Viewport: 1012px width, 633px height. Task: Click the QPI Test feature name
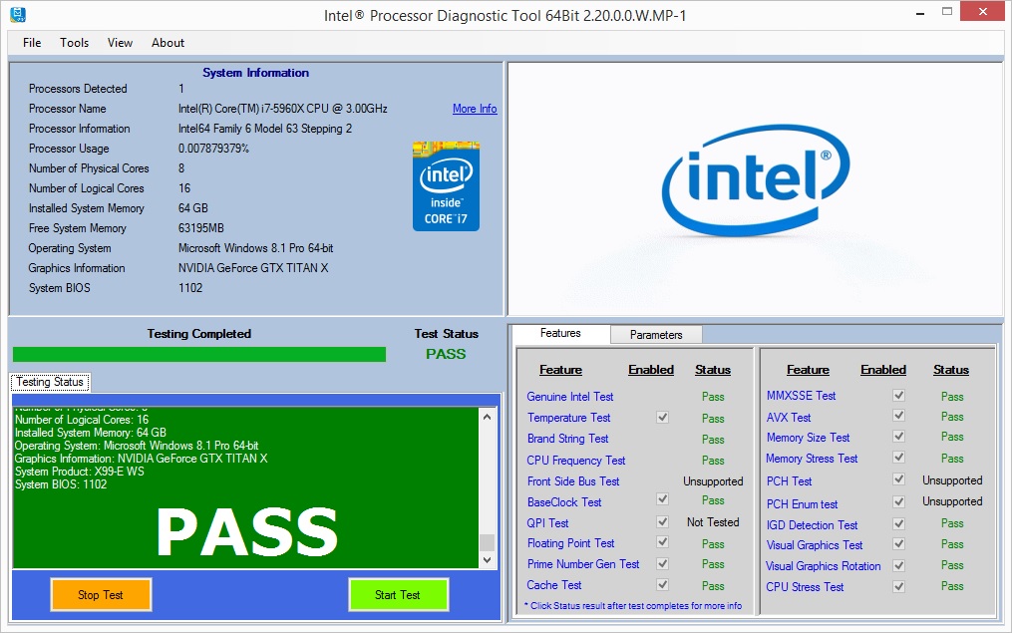click(547, 523)
